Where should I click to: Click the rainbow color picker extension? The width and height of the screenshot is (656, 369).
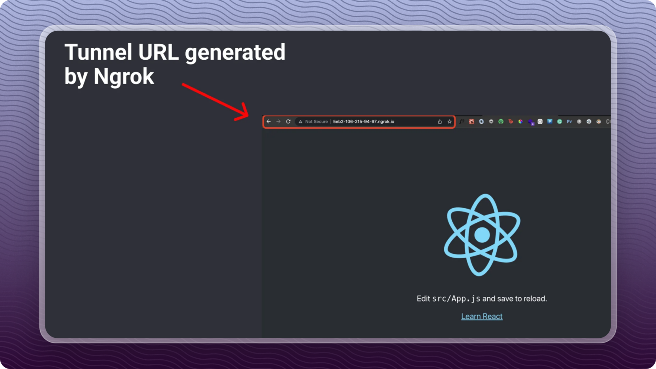coord(520,122)
